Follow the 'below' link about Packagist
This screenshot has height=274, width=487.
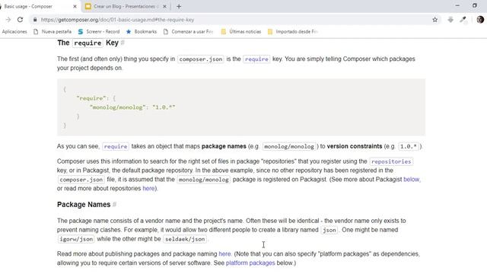(411, 180)
